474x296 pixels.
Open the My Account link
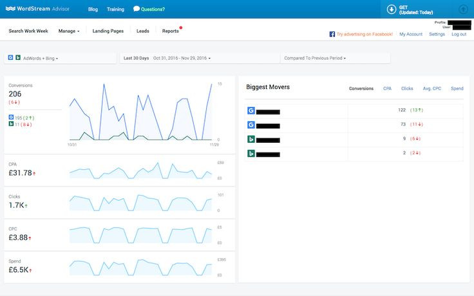click(x=411, y=34)
